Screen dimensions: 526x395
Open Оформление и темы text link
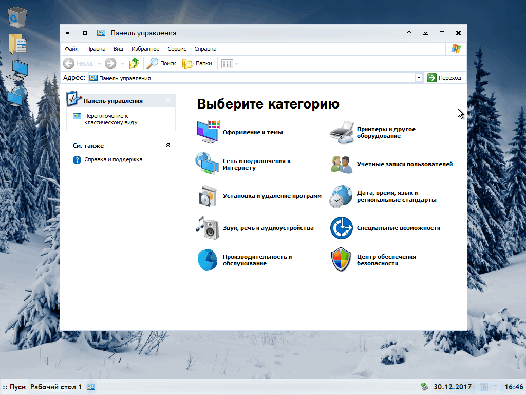pyautogui.click(x=253, y=132)
